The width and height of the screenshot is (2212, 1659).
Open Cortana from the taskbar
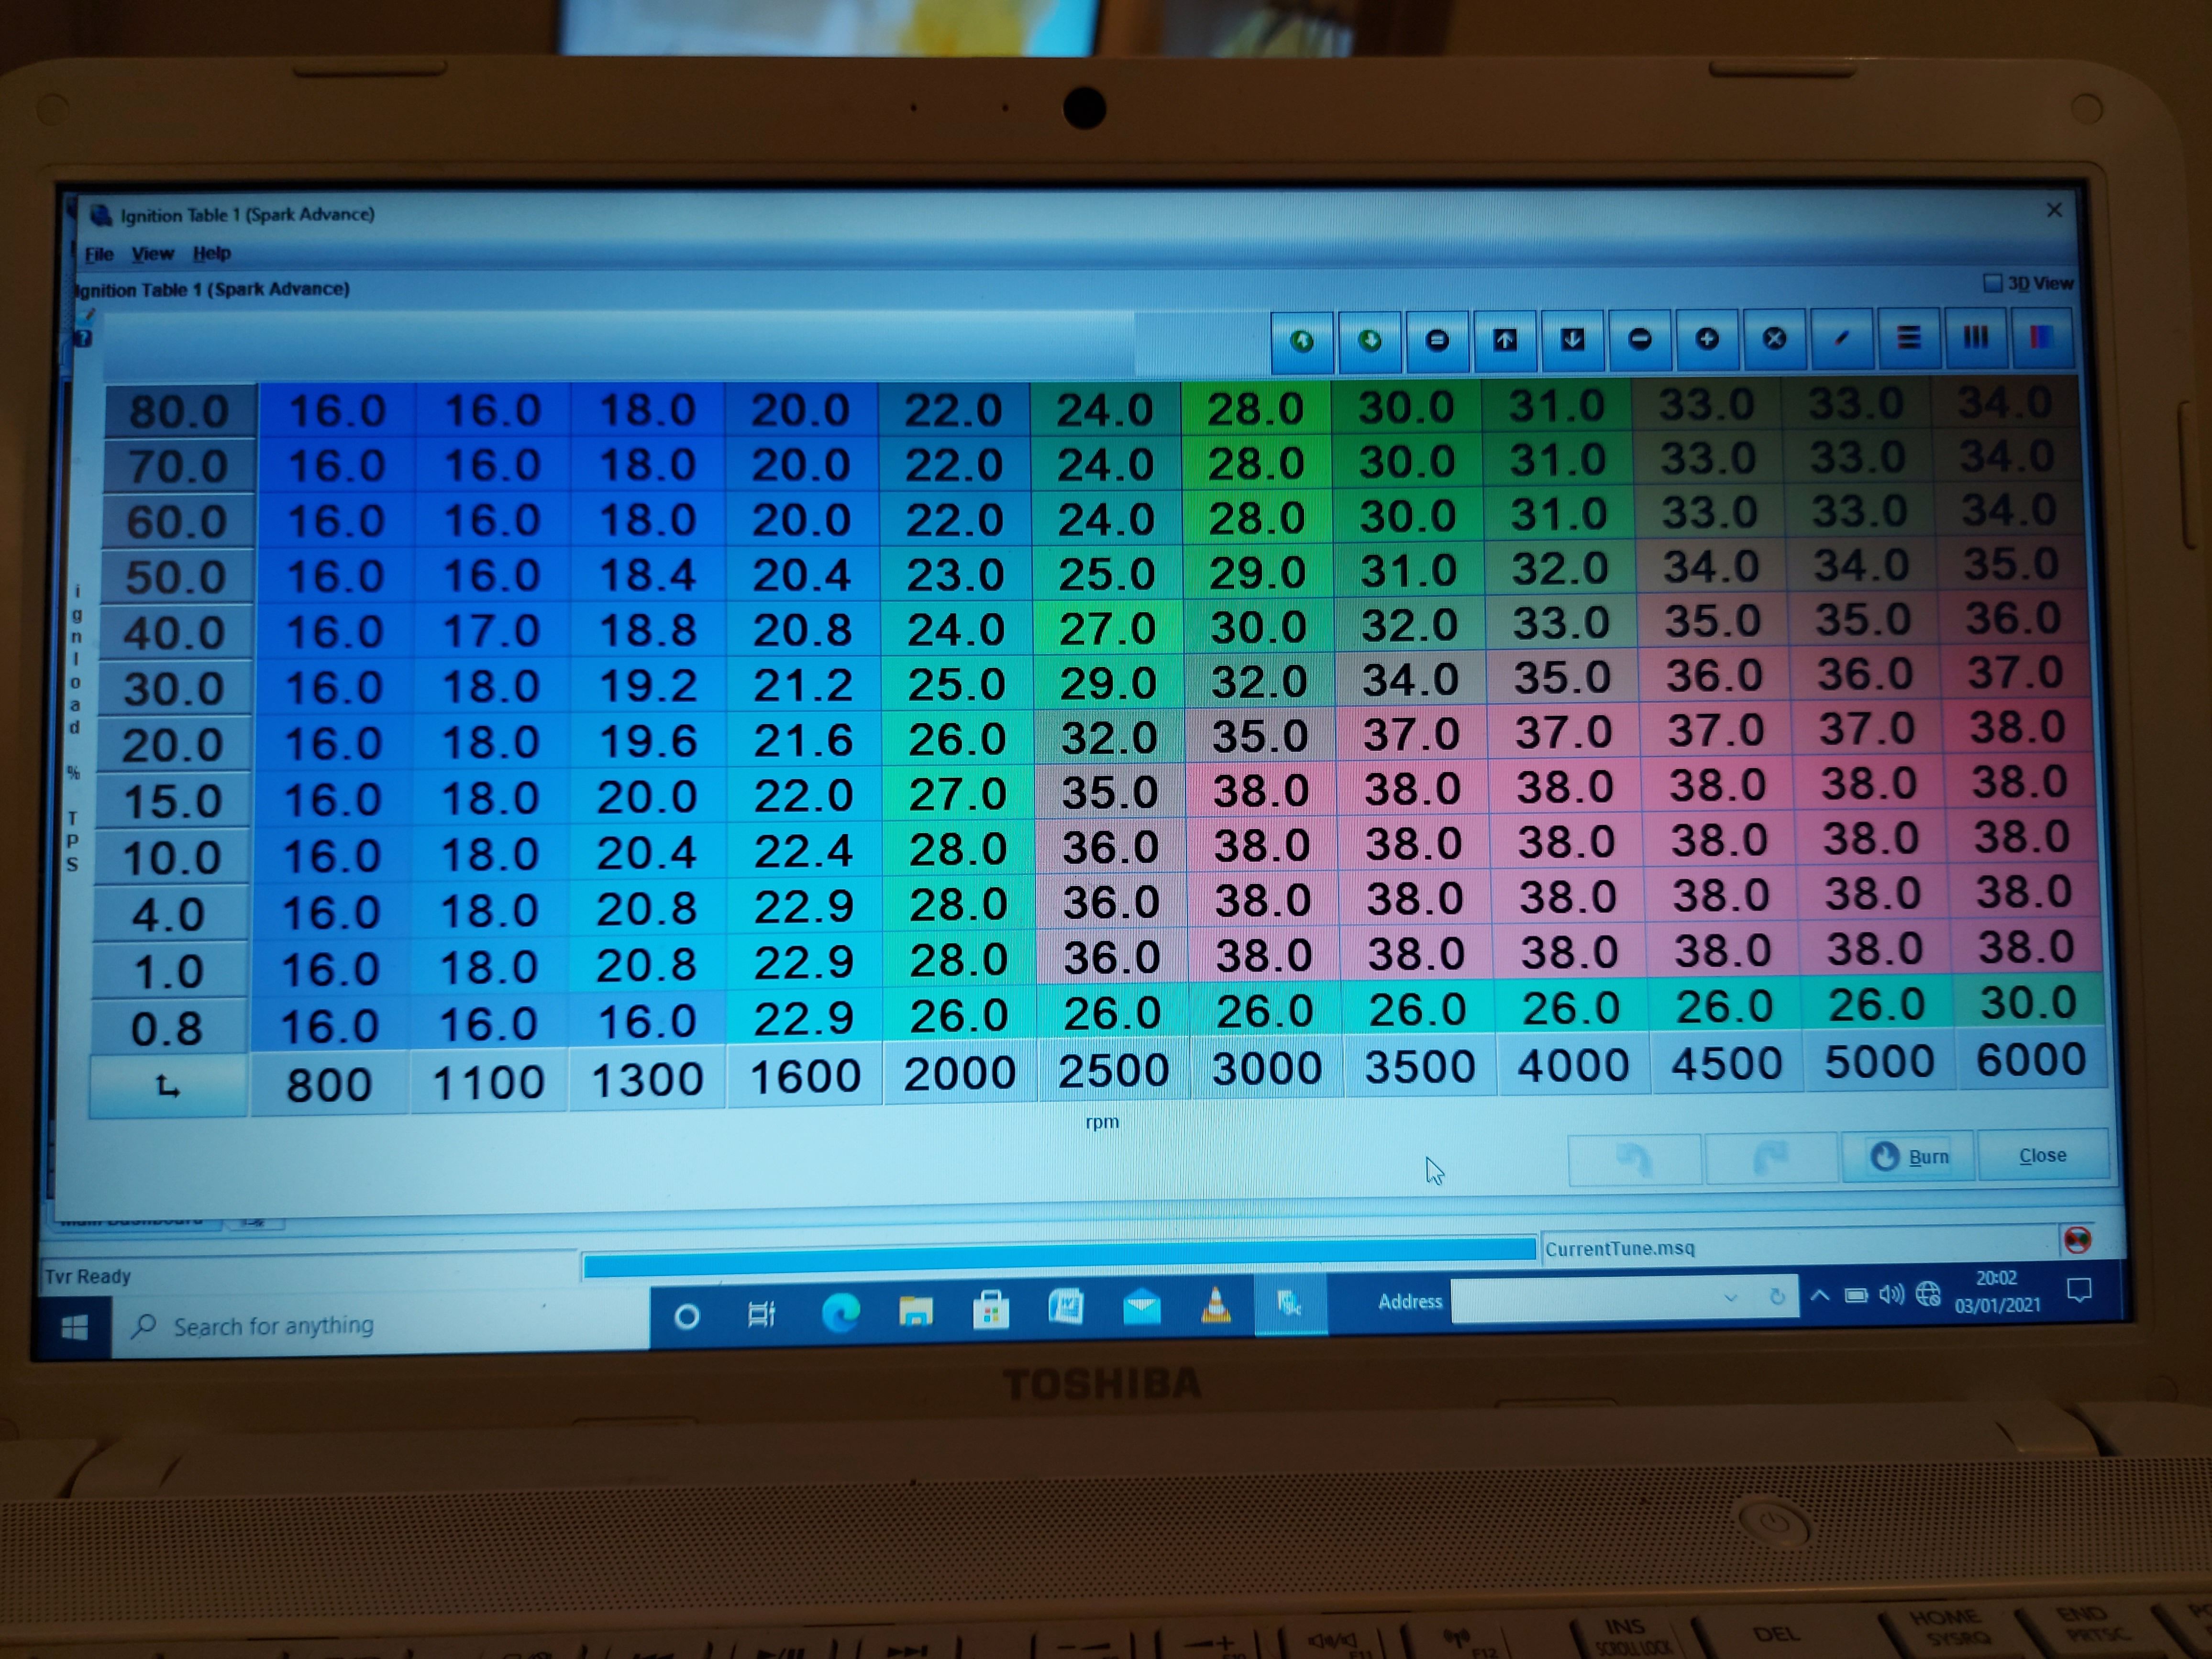[686, 1317]
